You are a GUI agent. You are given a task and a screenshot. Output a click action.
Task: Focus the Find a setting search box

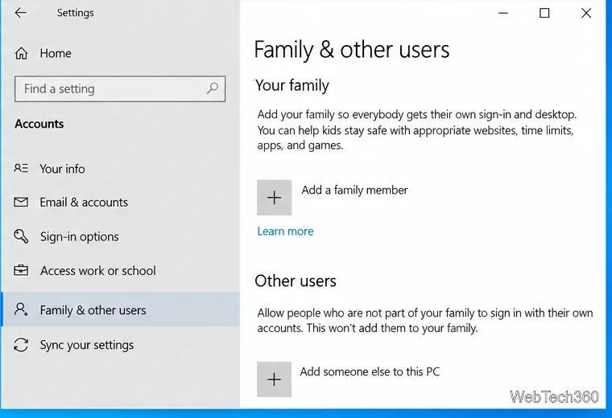[x=120, y=88]
